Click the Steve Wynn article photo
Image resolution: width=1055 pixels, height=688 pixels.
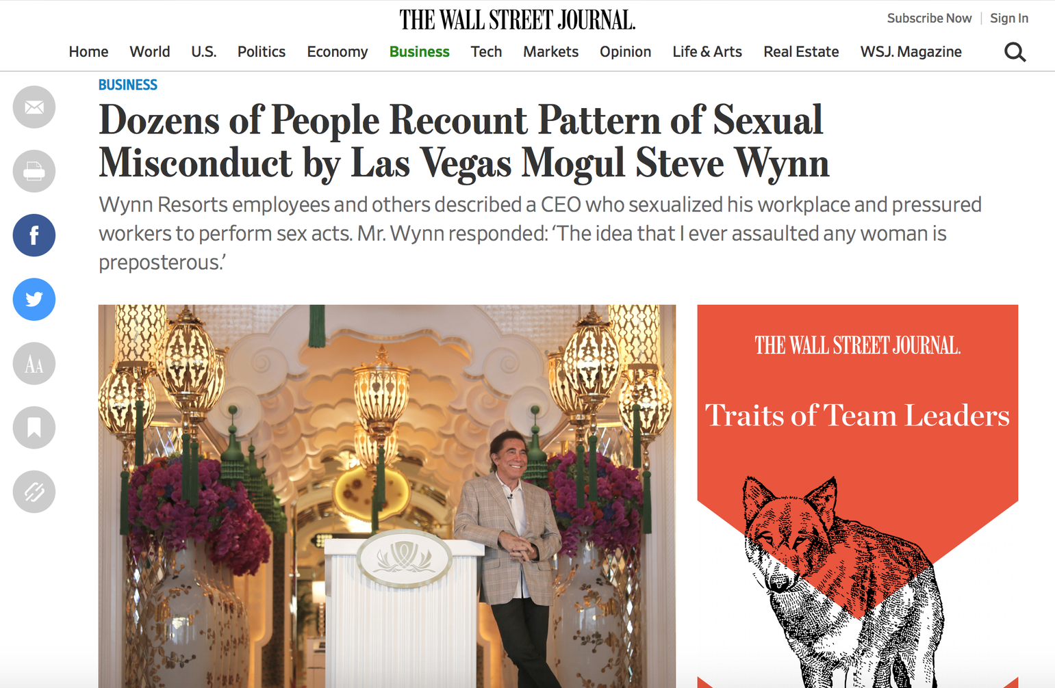(x=387, y=496)
